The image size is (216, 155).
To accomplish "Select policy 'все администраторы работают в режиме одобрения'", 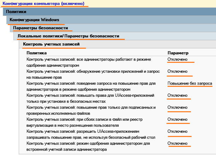I will click(89, 62).
